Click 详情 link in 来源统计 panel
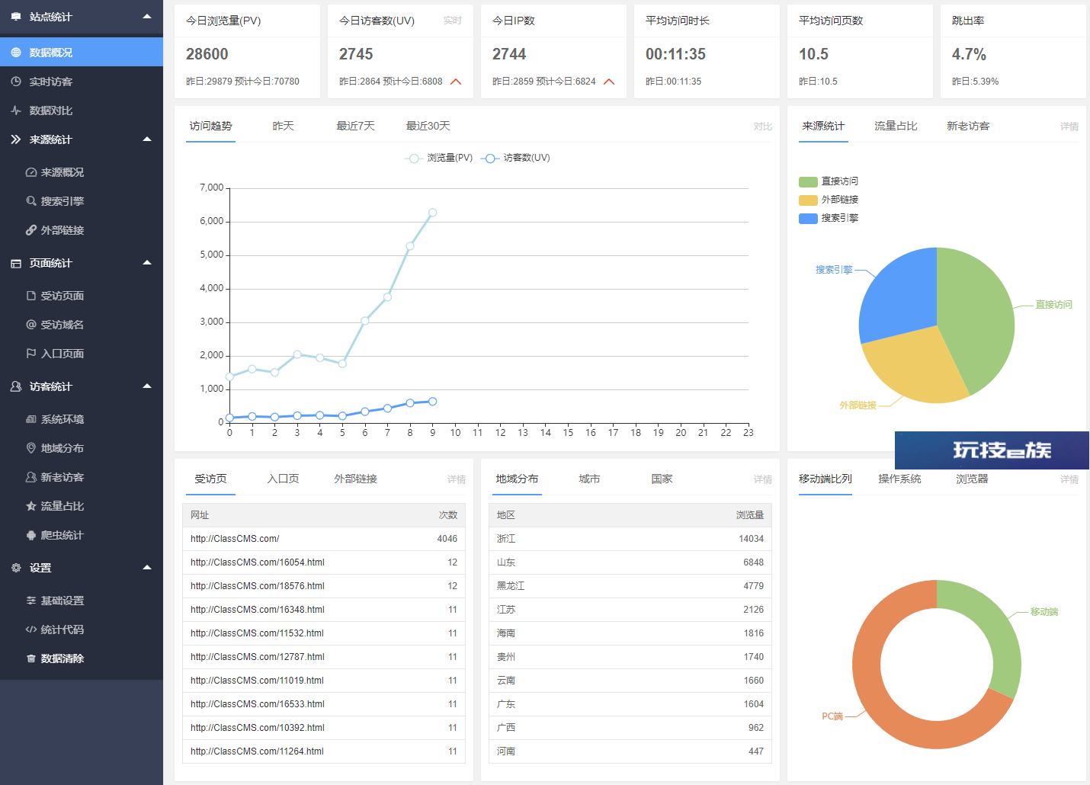The width and height of the screenshot is (1090, 785). coord(1069,127)
